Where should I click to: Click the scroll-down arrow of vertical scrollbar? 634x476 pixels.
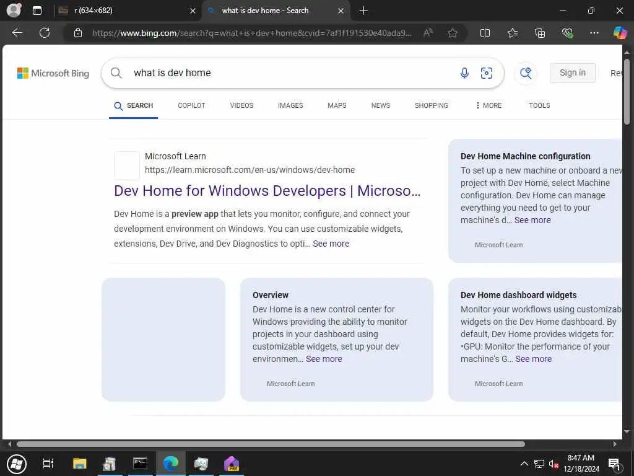click(627, 432)
